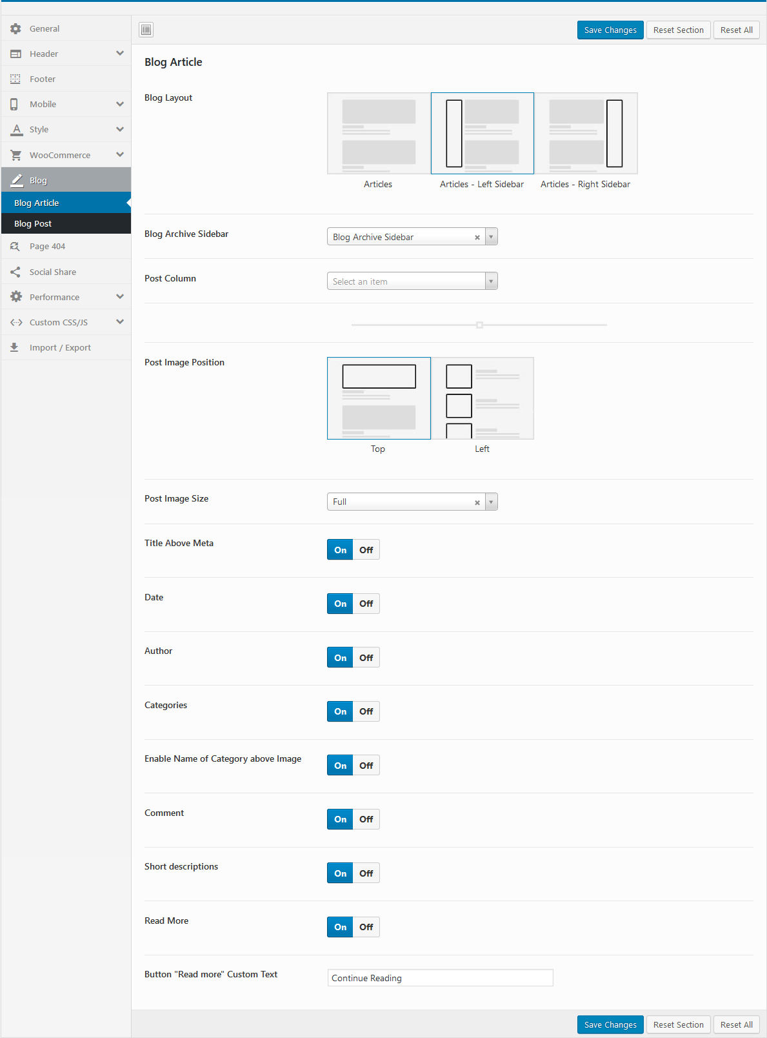The image size is (767, 1038).
Task: Select the Blog Post submenu
Action: click(66, 223)
